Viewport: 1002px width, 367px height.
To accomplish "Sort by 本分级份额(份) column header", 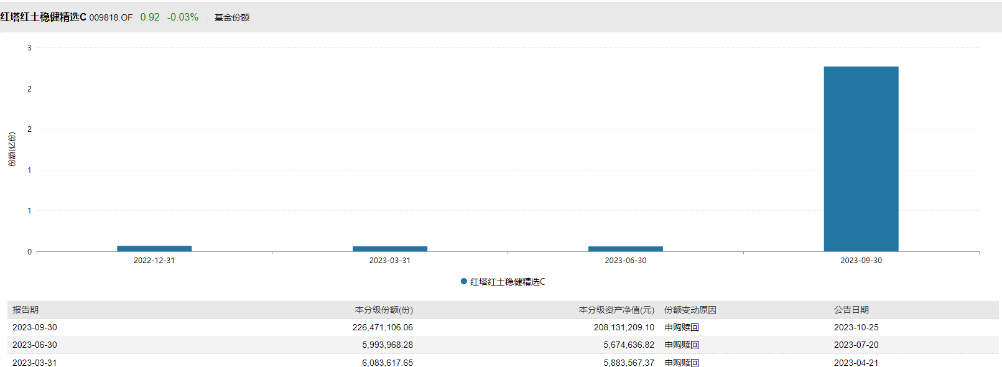I will point(384,310).
